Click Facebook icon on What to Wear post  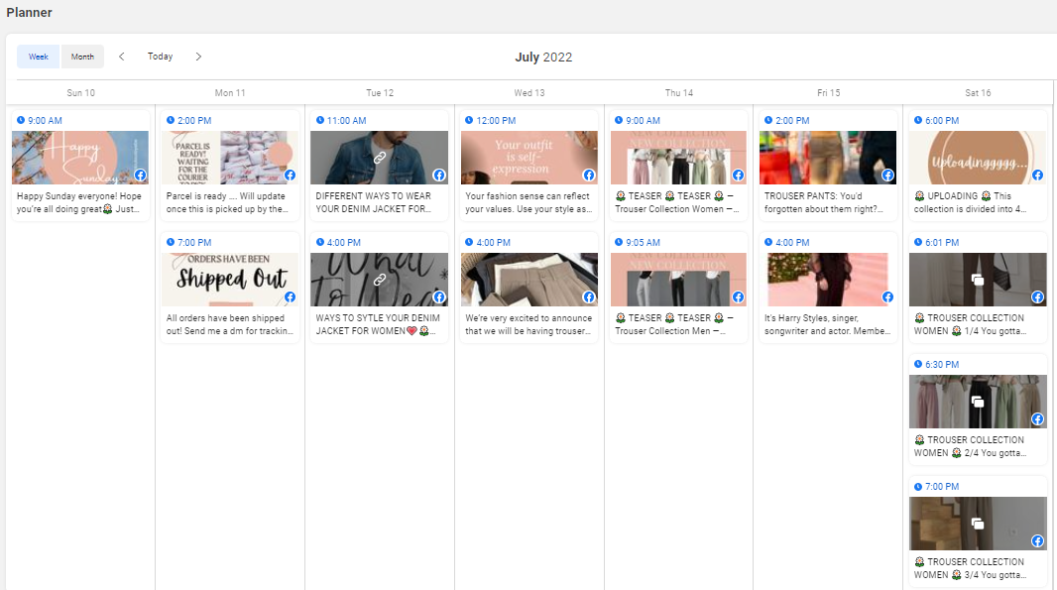(x=439, y=297)
